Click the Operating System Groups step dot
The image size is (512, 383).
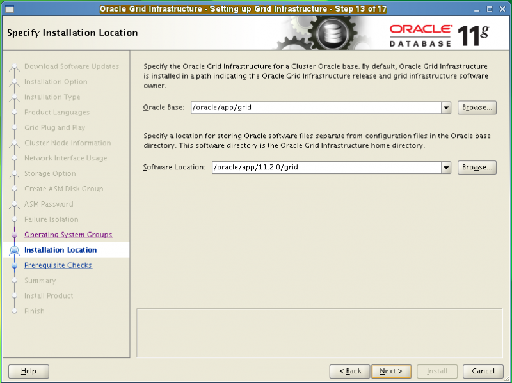coord(15,235)
